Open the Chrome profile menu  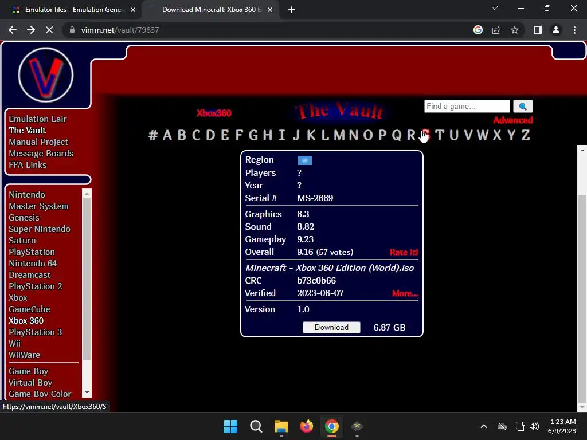(x=556, y=30)
